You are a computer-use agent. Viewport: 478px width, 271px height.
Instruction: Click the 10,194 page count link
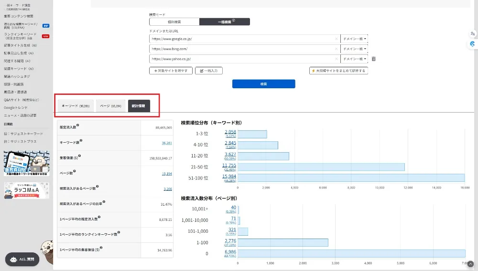coord(167,174)
